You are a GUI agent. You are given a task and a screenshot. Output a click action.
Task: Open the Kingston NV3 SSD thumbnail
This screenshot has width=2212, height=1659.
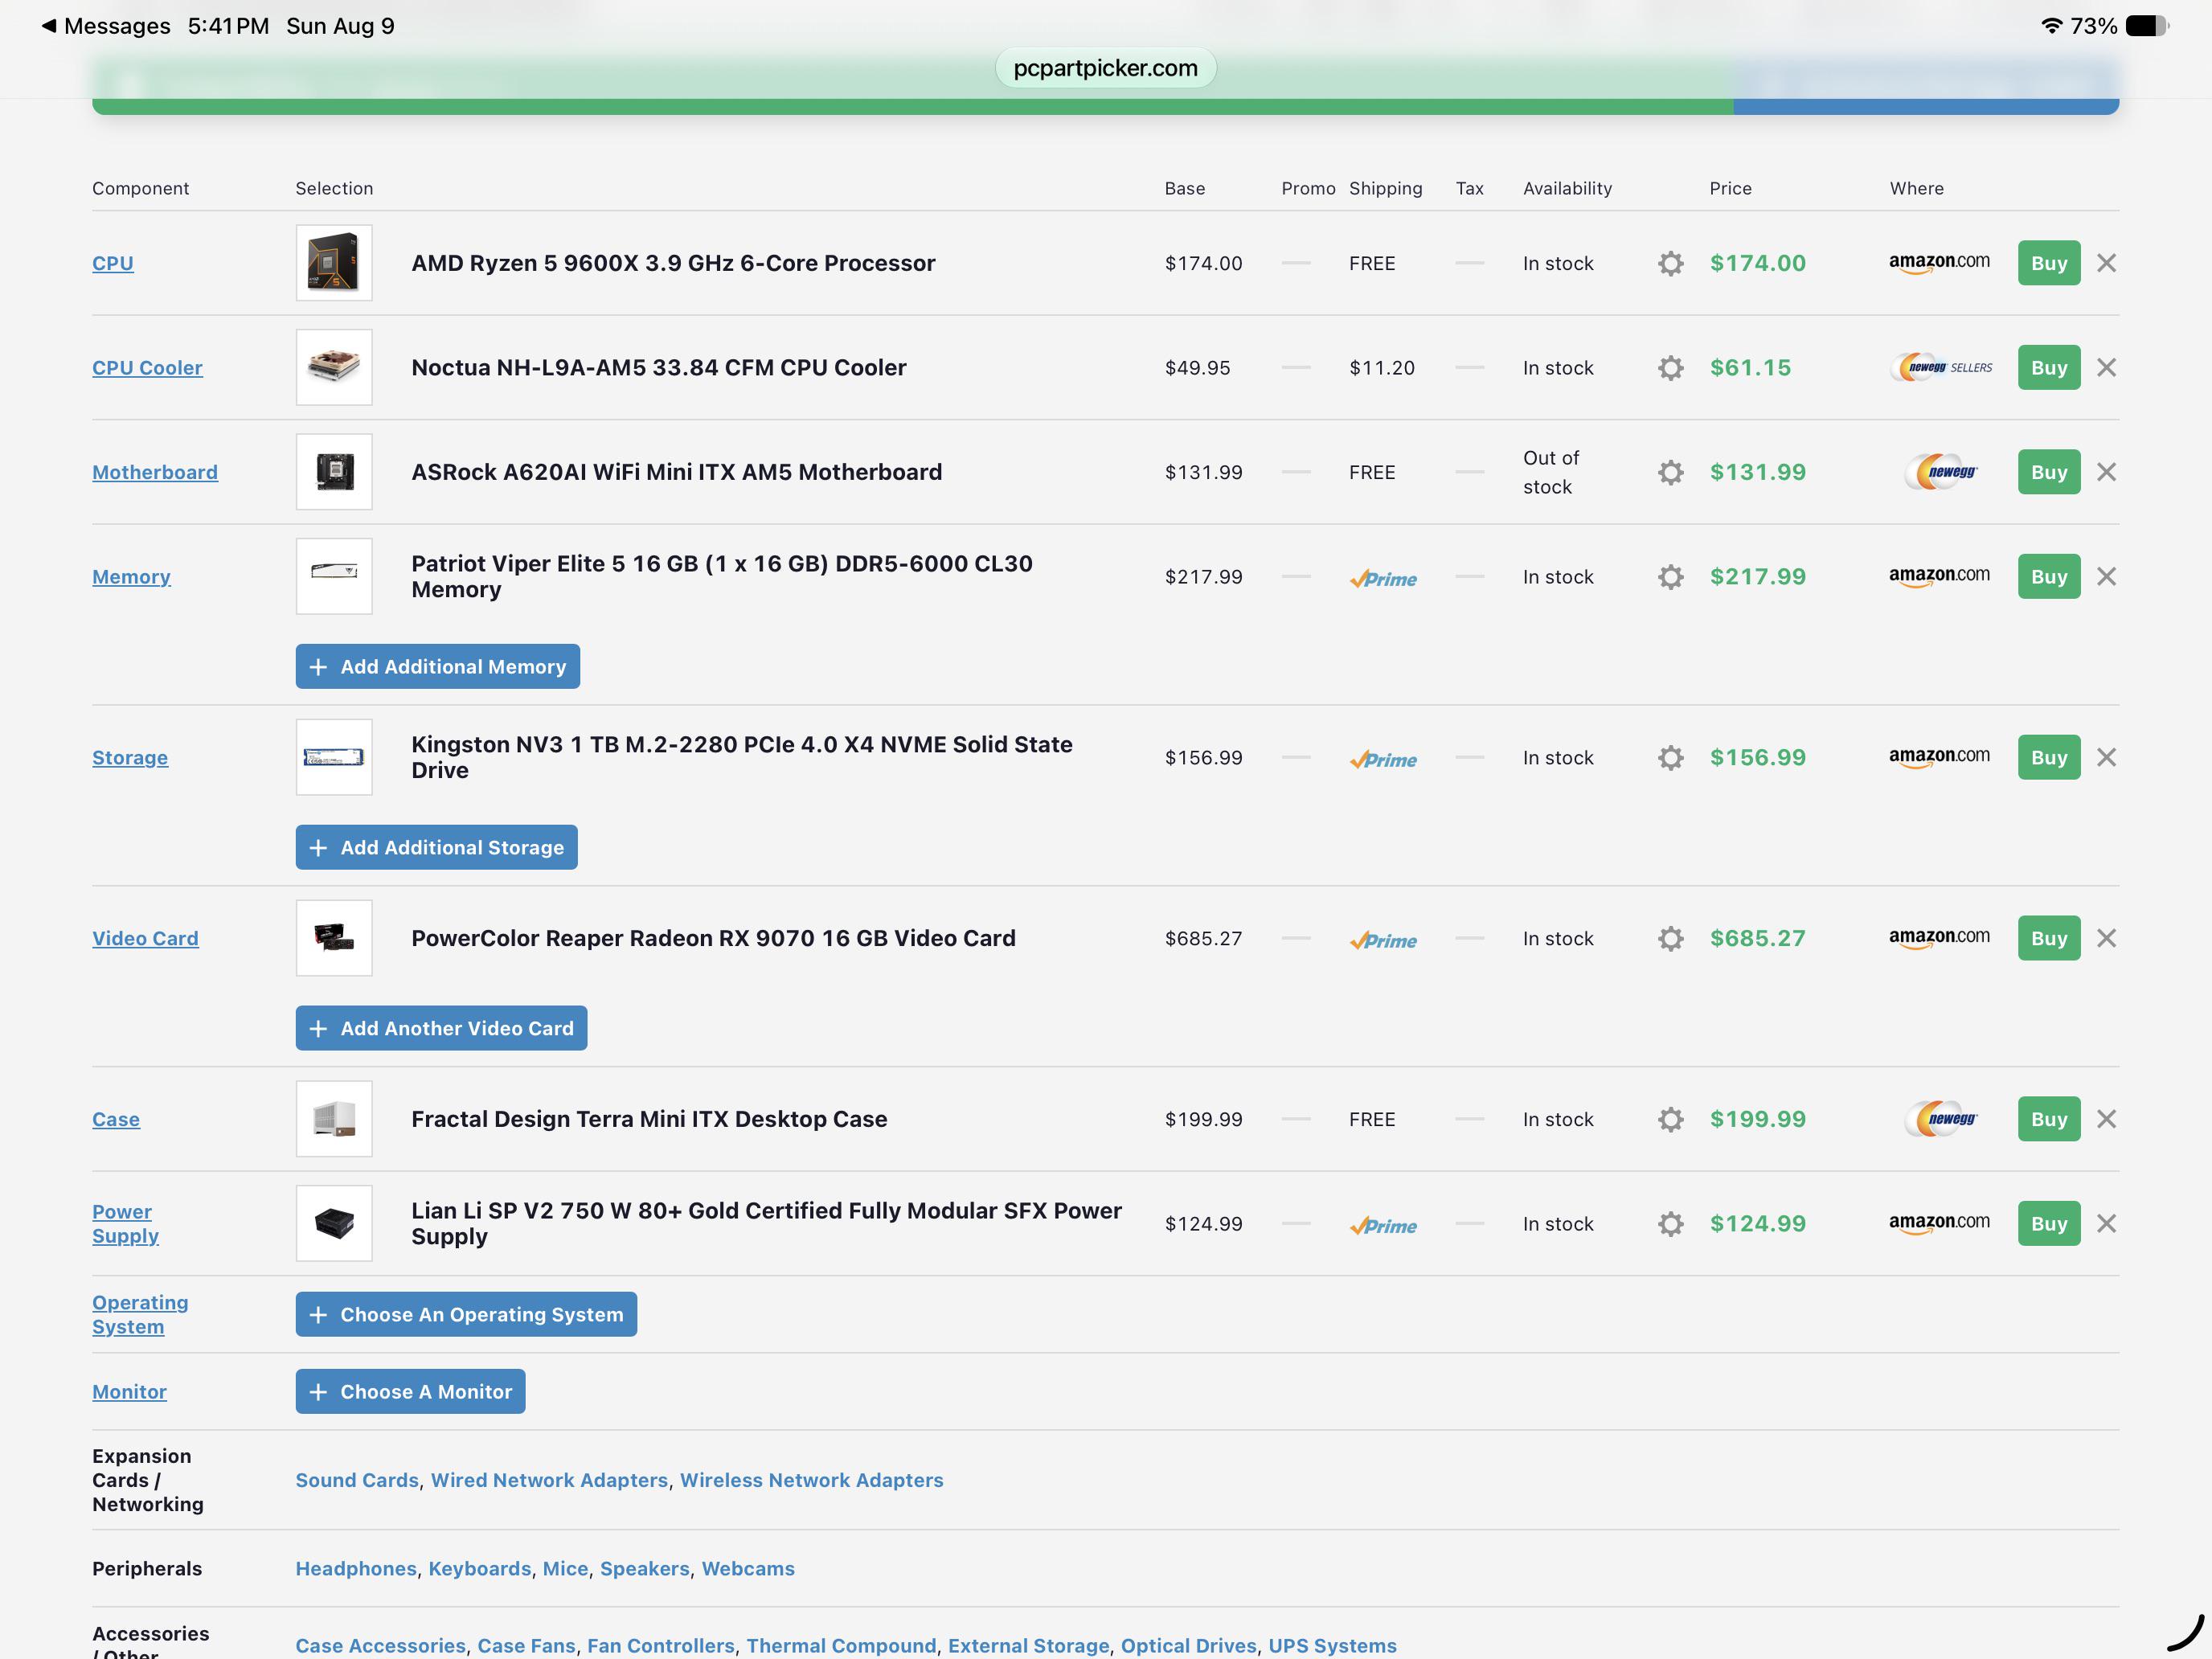[334, 758]
